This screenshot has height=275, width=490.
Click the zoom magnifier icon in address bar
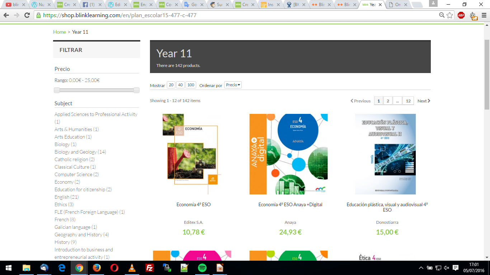pos(442,15)
